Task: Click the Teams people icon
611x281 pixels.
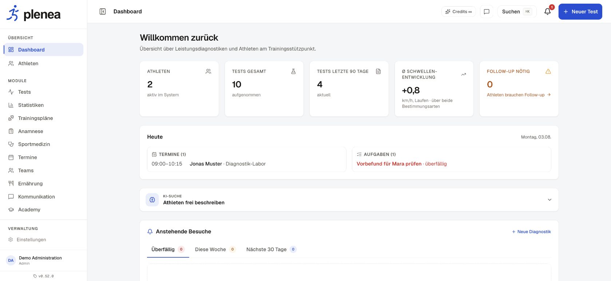Action: point(11,170)
